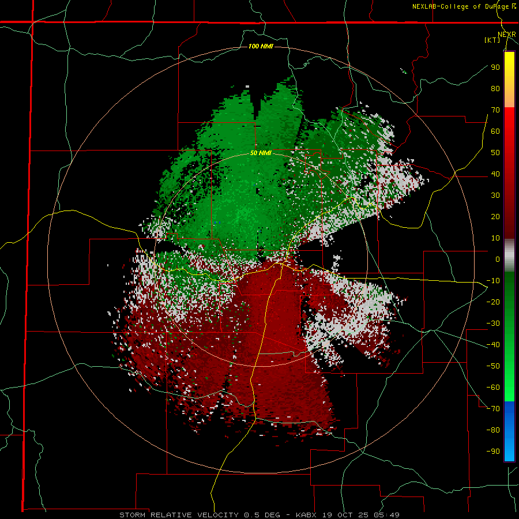Click the 05:49 timestamp in footer
This screenshot has width=519, height=519.
(x=388, y=515)
